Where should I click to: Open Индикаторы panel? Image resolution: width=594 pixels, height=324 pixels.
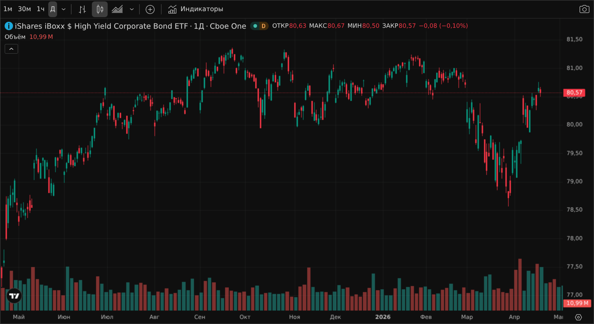(196, 9)
